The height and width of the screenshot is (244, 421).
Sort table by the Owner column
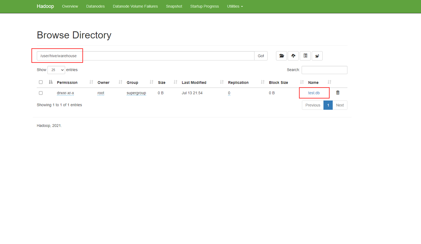pos(104,83)
